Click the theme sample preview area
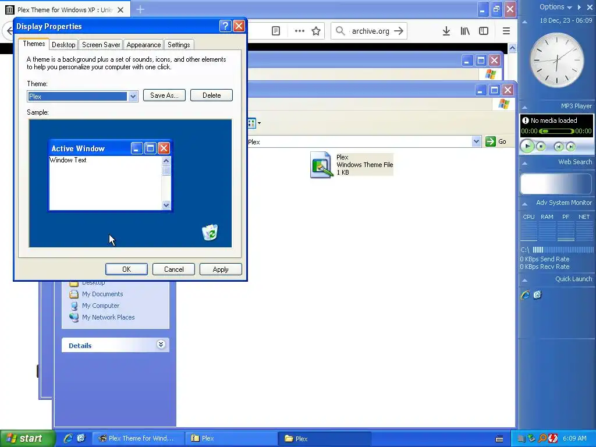The image size is (596, 447). [130, 183]
